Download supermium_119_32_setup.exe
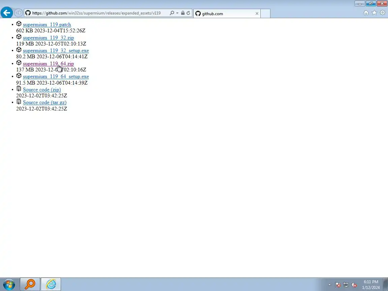 (x=56, y=51)
